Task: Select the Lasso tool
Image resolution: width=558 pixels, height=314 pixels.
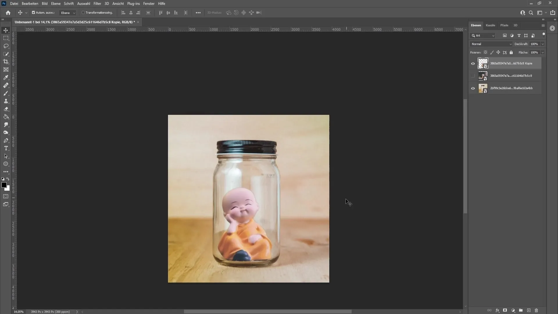Action: click(6, 46)
